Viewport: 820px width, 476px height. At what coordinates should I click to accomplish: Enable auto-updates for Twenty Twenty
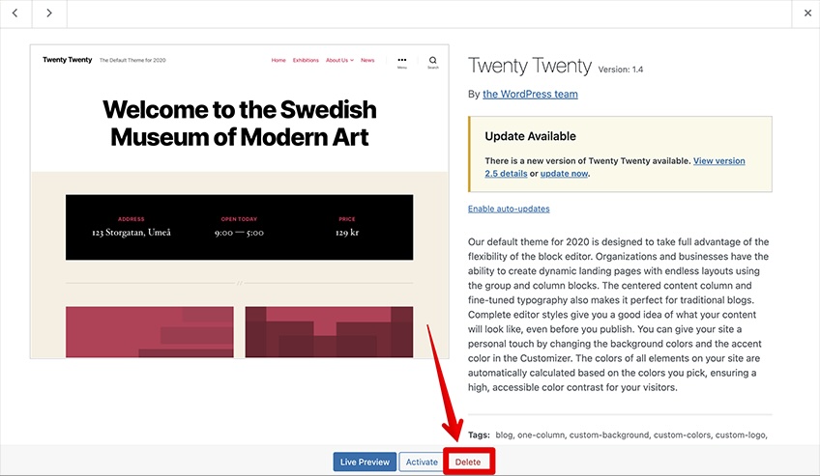coord(509,209)
